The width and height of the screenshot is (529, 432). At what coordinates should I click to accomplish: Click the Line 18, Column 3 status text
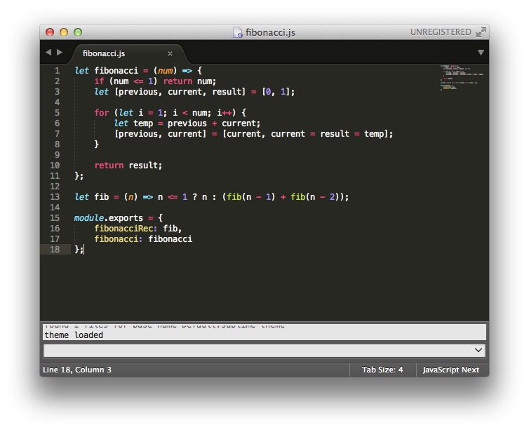(77, 370)
